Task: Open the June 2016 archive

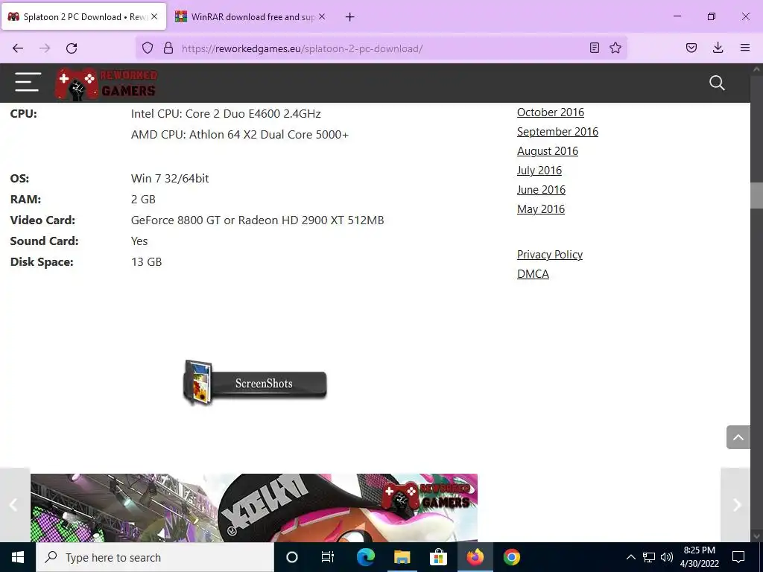Action: [x=541, y=190]
